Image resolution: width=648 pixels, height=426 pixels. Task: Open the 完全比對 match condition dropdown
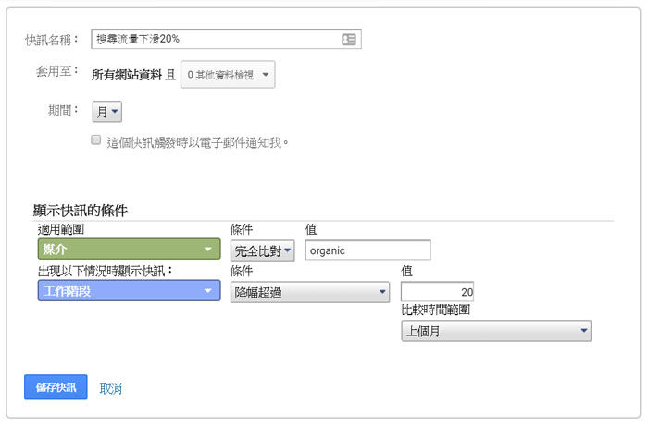pyautogui.click(x=262, y=250)
